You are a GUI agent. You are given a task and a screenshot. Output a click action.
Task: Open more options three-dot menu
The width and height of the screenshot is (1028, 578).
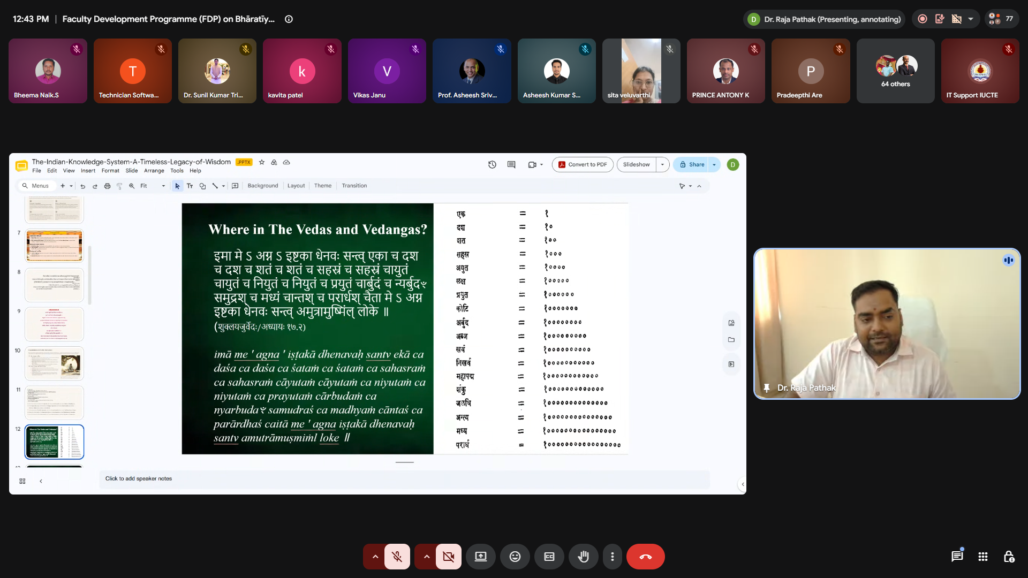point(612,557)
